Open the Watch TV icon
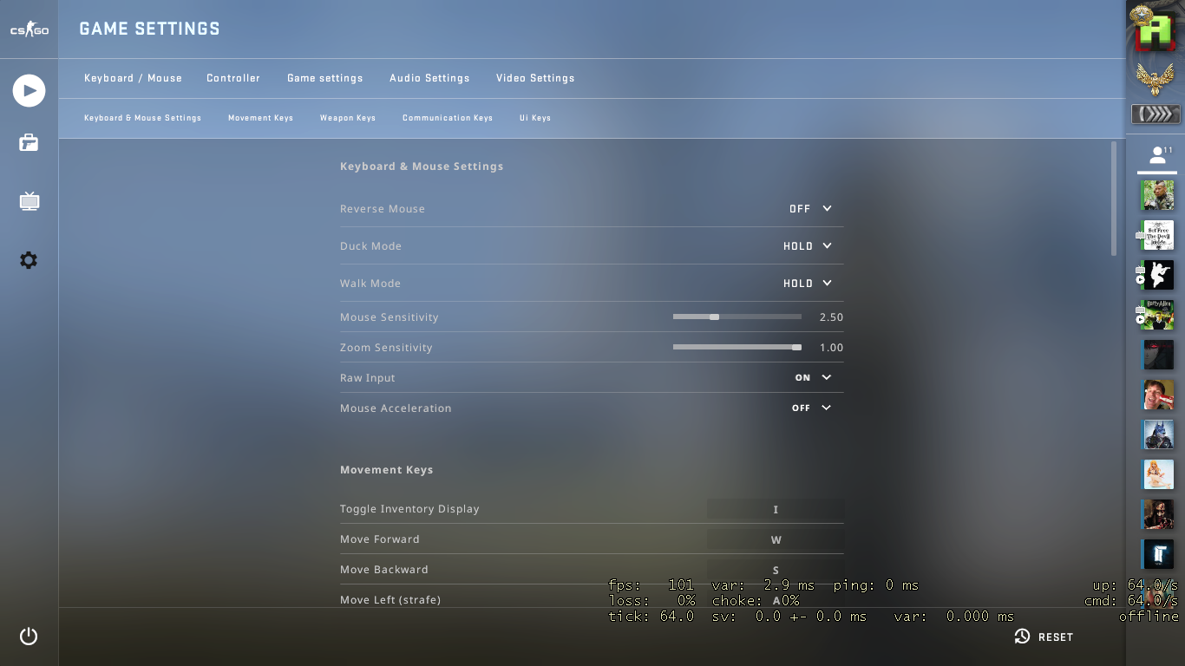This screenshot has width=1185, height=666. click(29, 201)
